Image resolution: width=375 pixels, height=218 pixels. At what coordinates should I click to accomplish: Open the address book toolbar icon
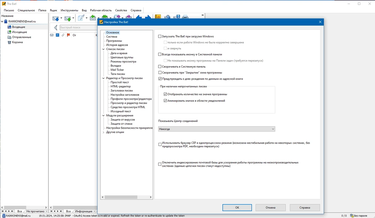click(x=158, y=17)
